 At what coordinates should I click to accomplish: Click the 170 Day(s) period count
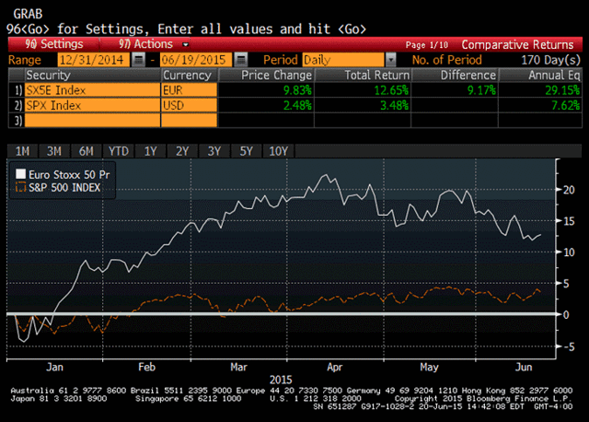pos(550,60)
